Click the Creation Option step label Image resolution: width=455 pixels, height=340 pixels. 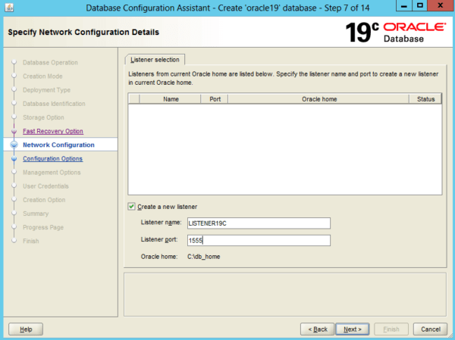[x=44, y=200]
